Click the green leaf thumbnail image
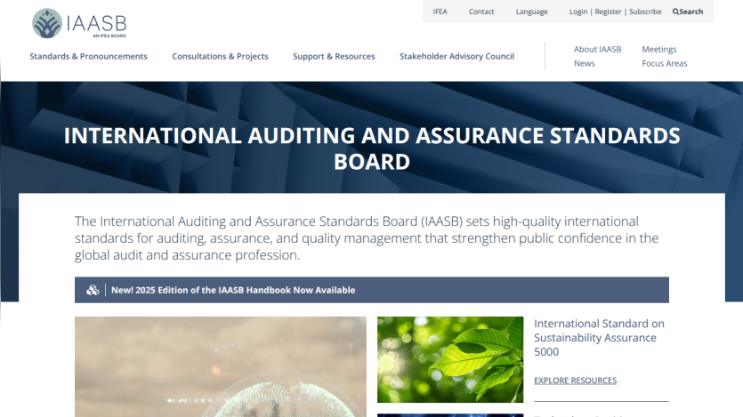Image resolution: width=743 pixels, height=417 pixels. [450, 360]
